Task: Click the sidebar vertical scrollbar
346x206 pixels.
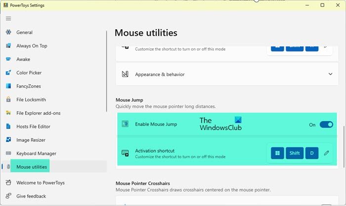Action: 106,71
